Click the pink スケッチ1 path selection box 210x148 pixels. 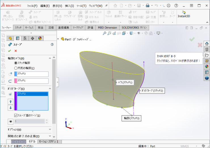click(x=32, y=81)
